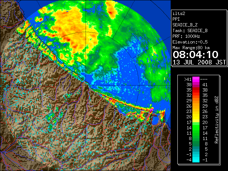Click the magenta >41 dBZ color swatch

(x=196, y=79)
